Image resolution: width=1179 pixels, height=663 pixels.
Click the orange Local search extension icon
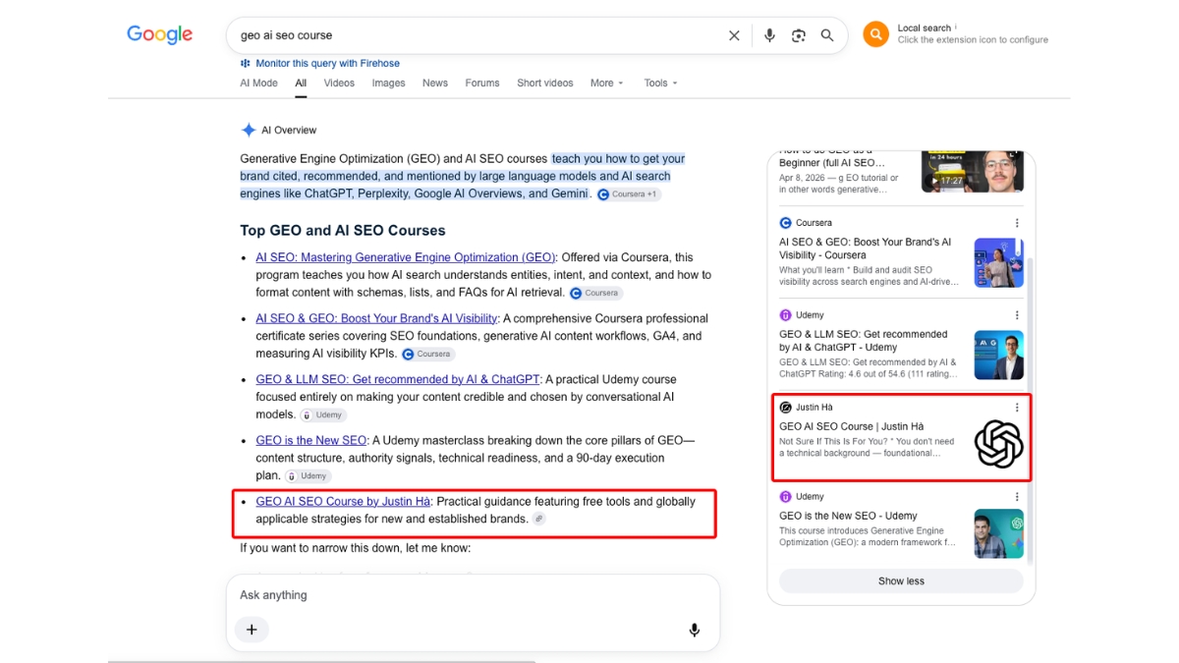(x=875, y=34)
